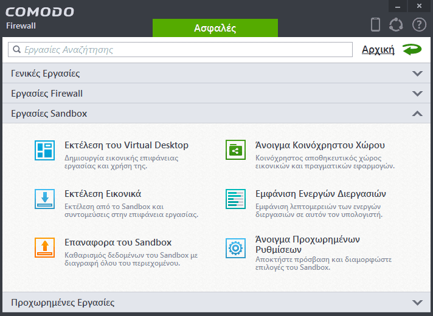Select Επαναφορα του Sandbox task
This screenshot has height=316, width=433.
pyautogui.click(x=118, y=242)
